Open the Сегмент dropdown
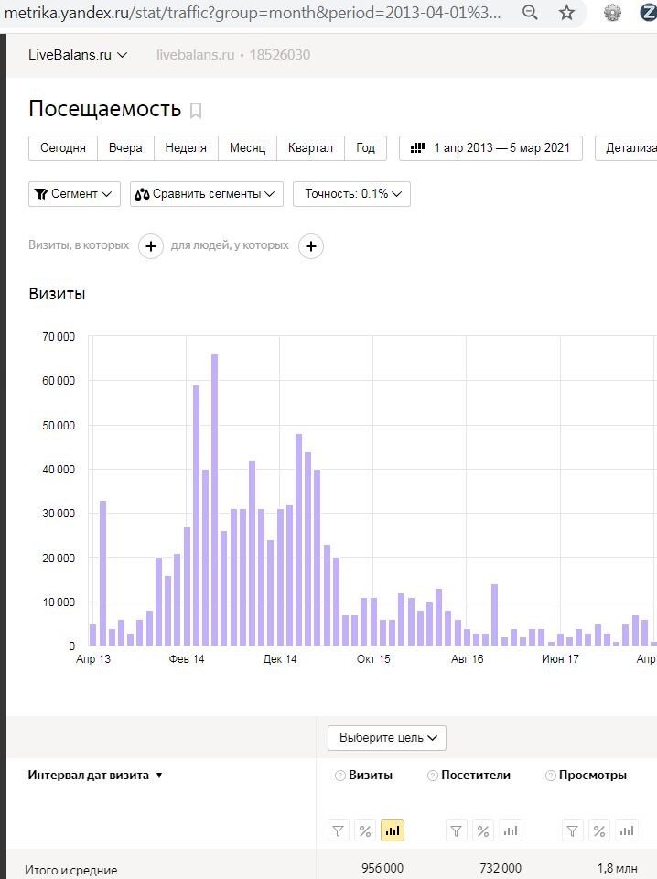 coord(74,194)
